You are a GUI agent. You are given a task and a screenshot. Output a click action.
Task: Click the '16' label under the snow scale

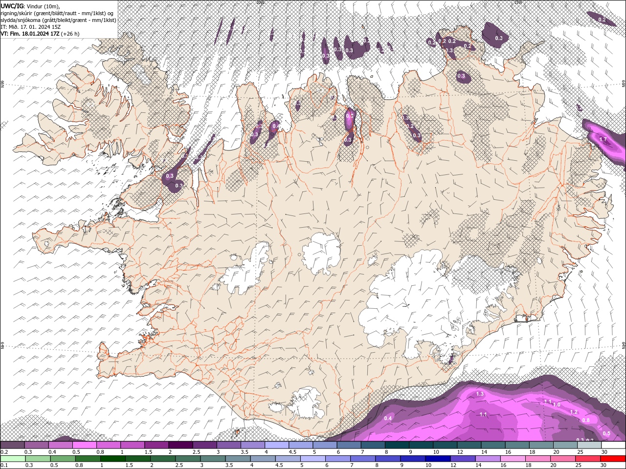(x=508, y=452)
